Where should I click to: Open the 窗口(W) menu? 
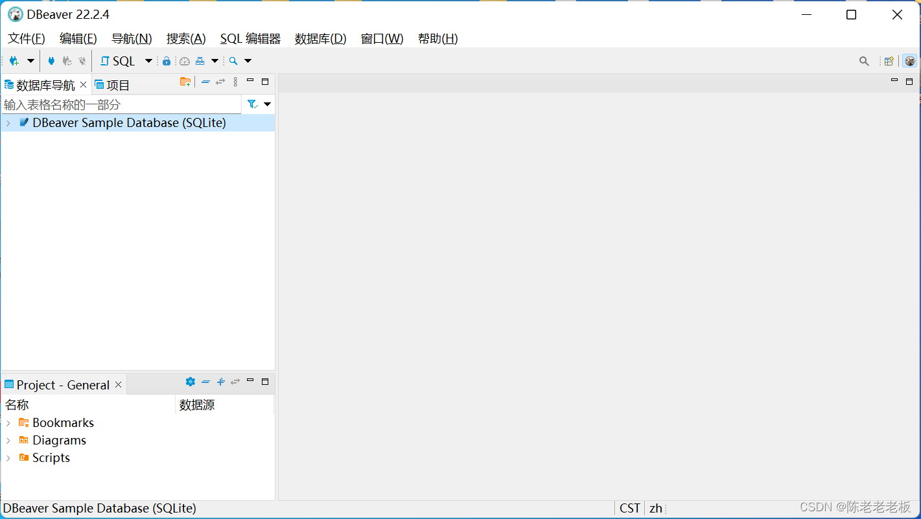tap(382, 39)
